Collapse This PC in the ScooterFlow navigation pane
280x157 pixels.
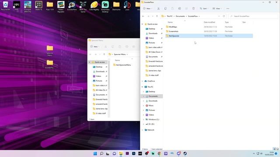pyautogui.click(x=142, y=87)
